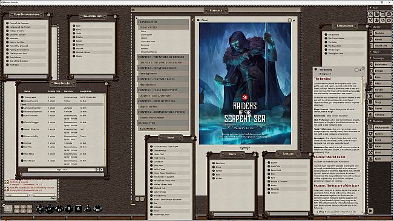Click the Assets icon beside the Assets button
The height and width of the screenshot is (221, 394).
click(371, 39)
